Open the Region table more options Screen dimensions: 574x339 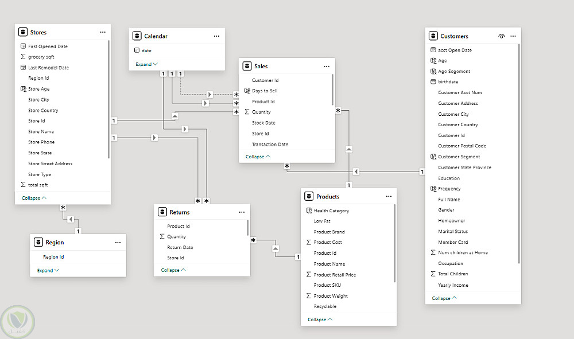click(x=118, y=243)
